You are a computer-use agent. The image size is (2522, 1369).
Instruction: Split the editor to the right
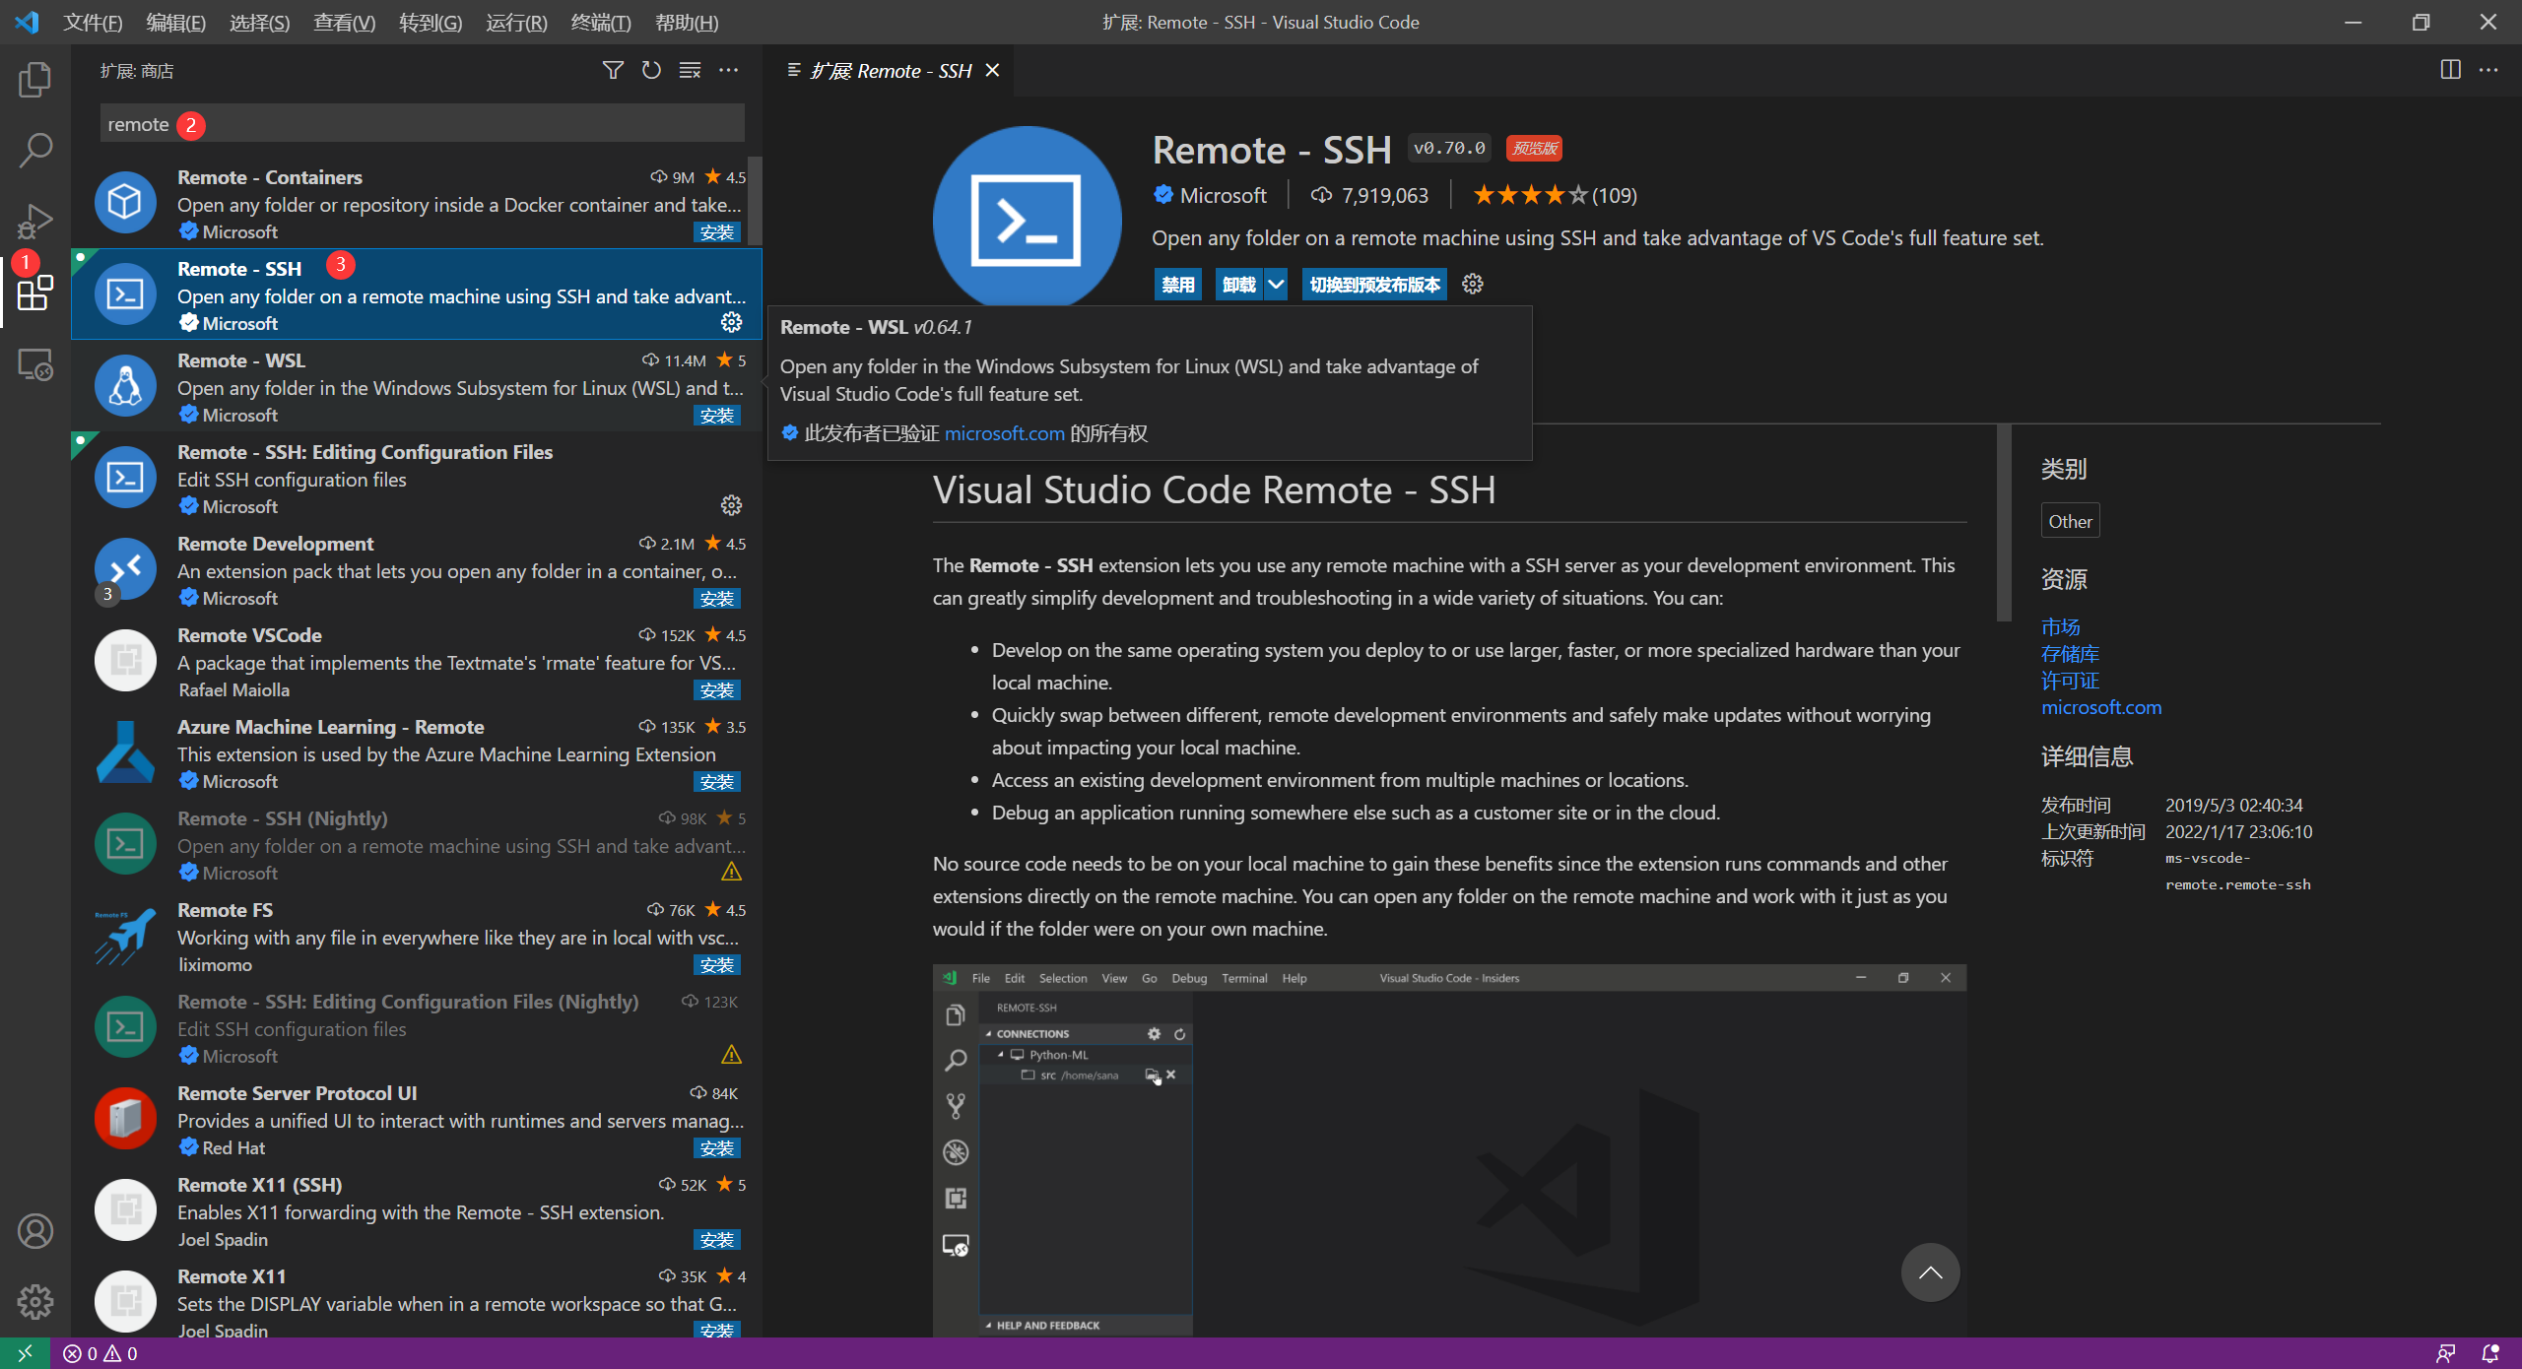[x=2450, y=70]
